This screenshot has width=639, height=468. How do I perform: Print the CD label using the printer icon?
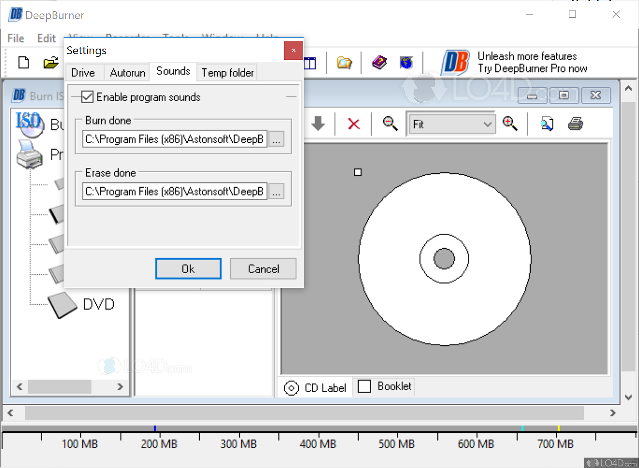click(x=575, y=124)
